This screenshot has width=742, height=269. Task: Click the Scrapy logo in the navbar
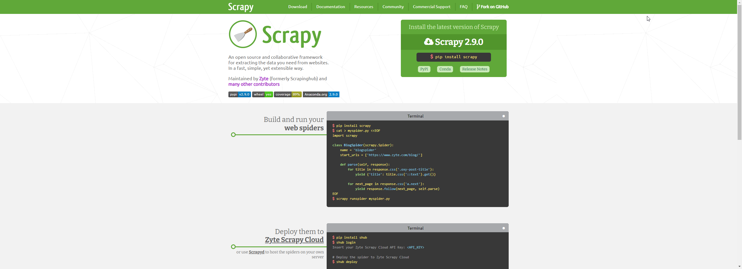click(241, 7)
